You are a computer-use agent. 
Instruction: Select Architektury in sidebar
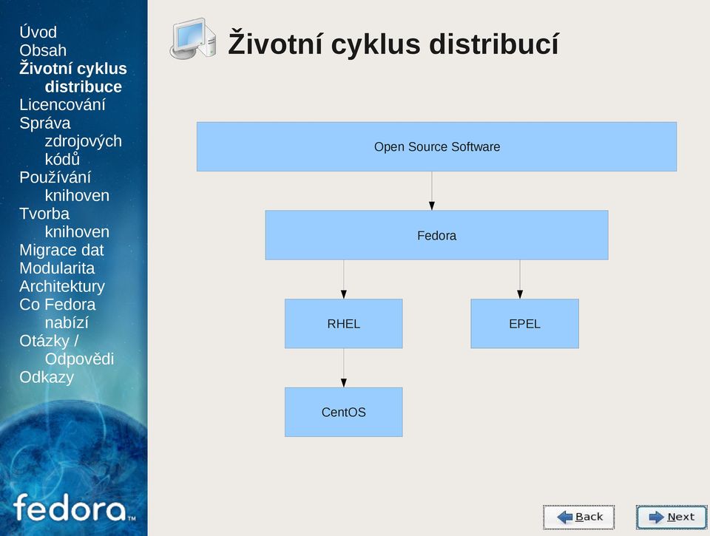pyautogui.click(x=62, y=286)
